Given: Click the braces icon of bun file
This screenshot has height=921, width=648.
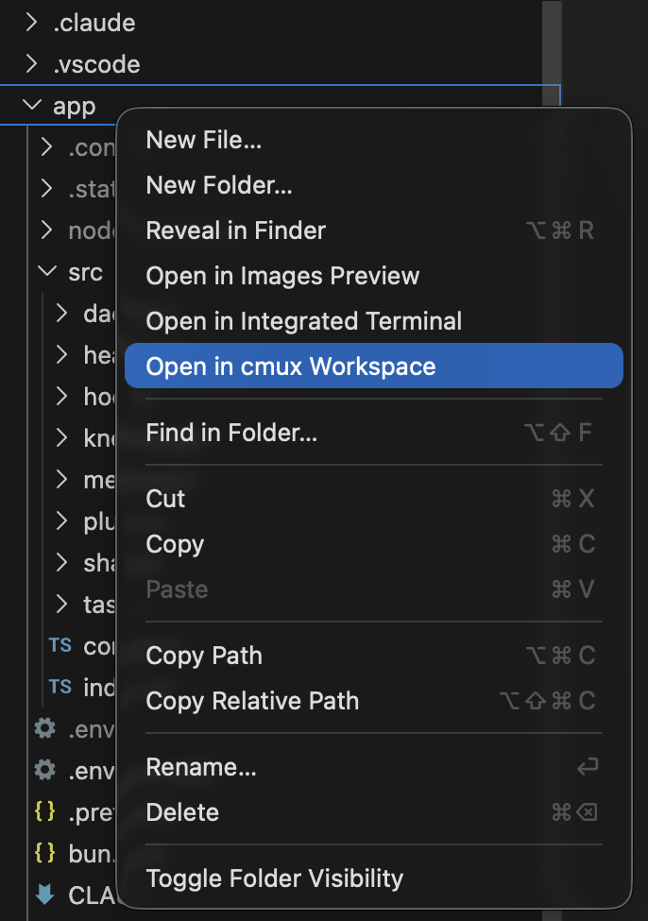Looking at the screenshot, I should pos(45,852).
